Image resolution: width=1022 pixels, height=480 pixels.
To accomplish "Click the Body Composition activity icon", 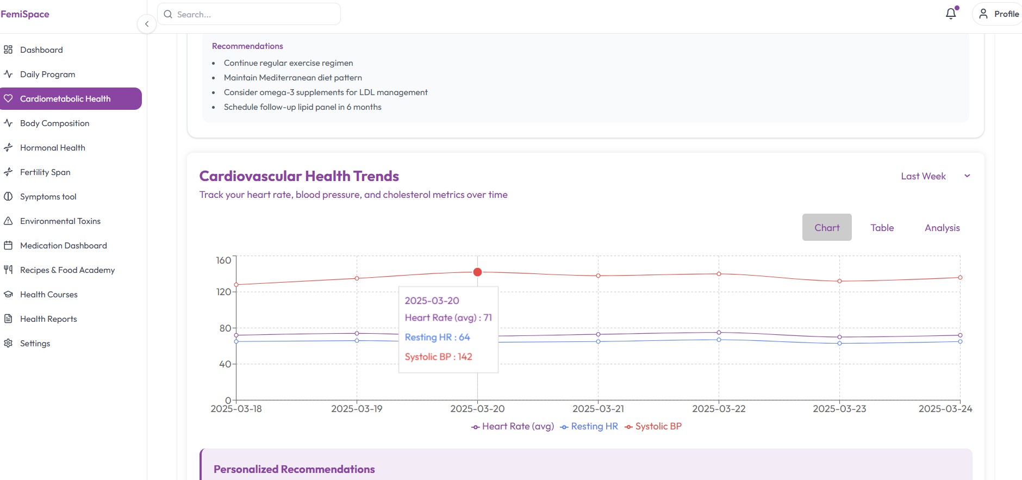I will pos(8,123).
